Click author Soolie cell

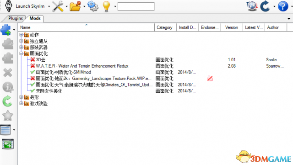tap(271, 60)
